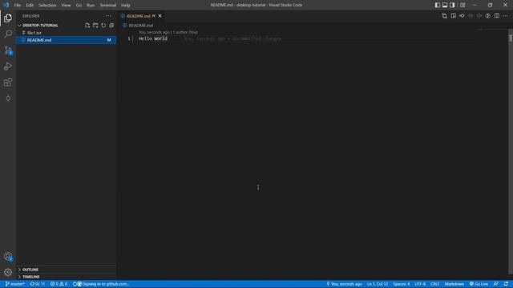Screen dimensions: 513x288
Task: Open the Selection menu
Action: (47, 5)
